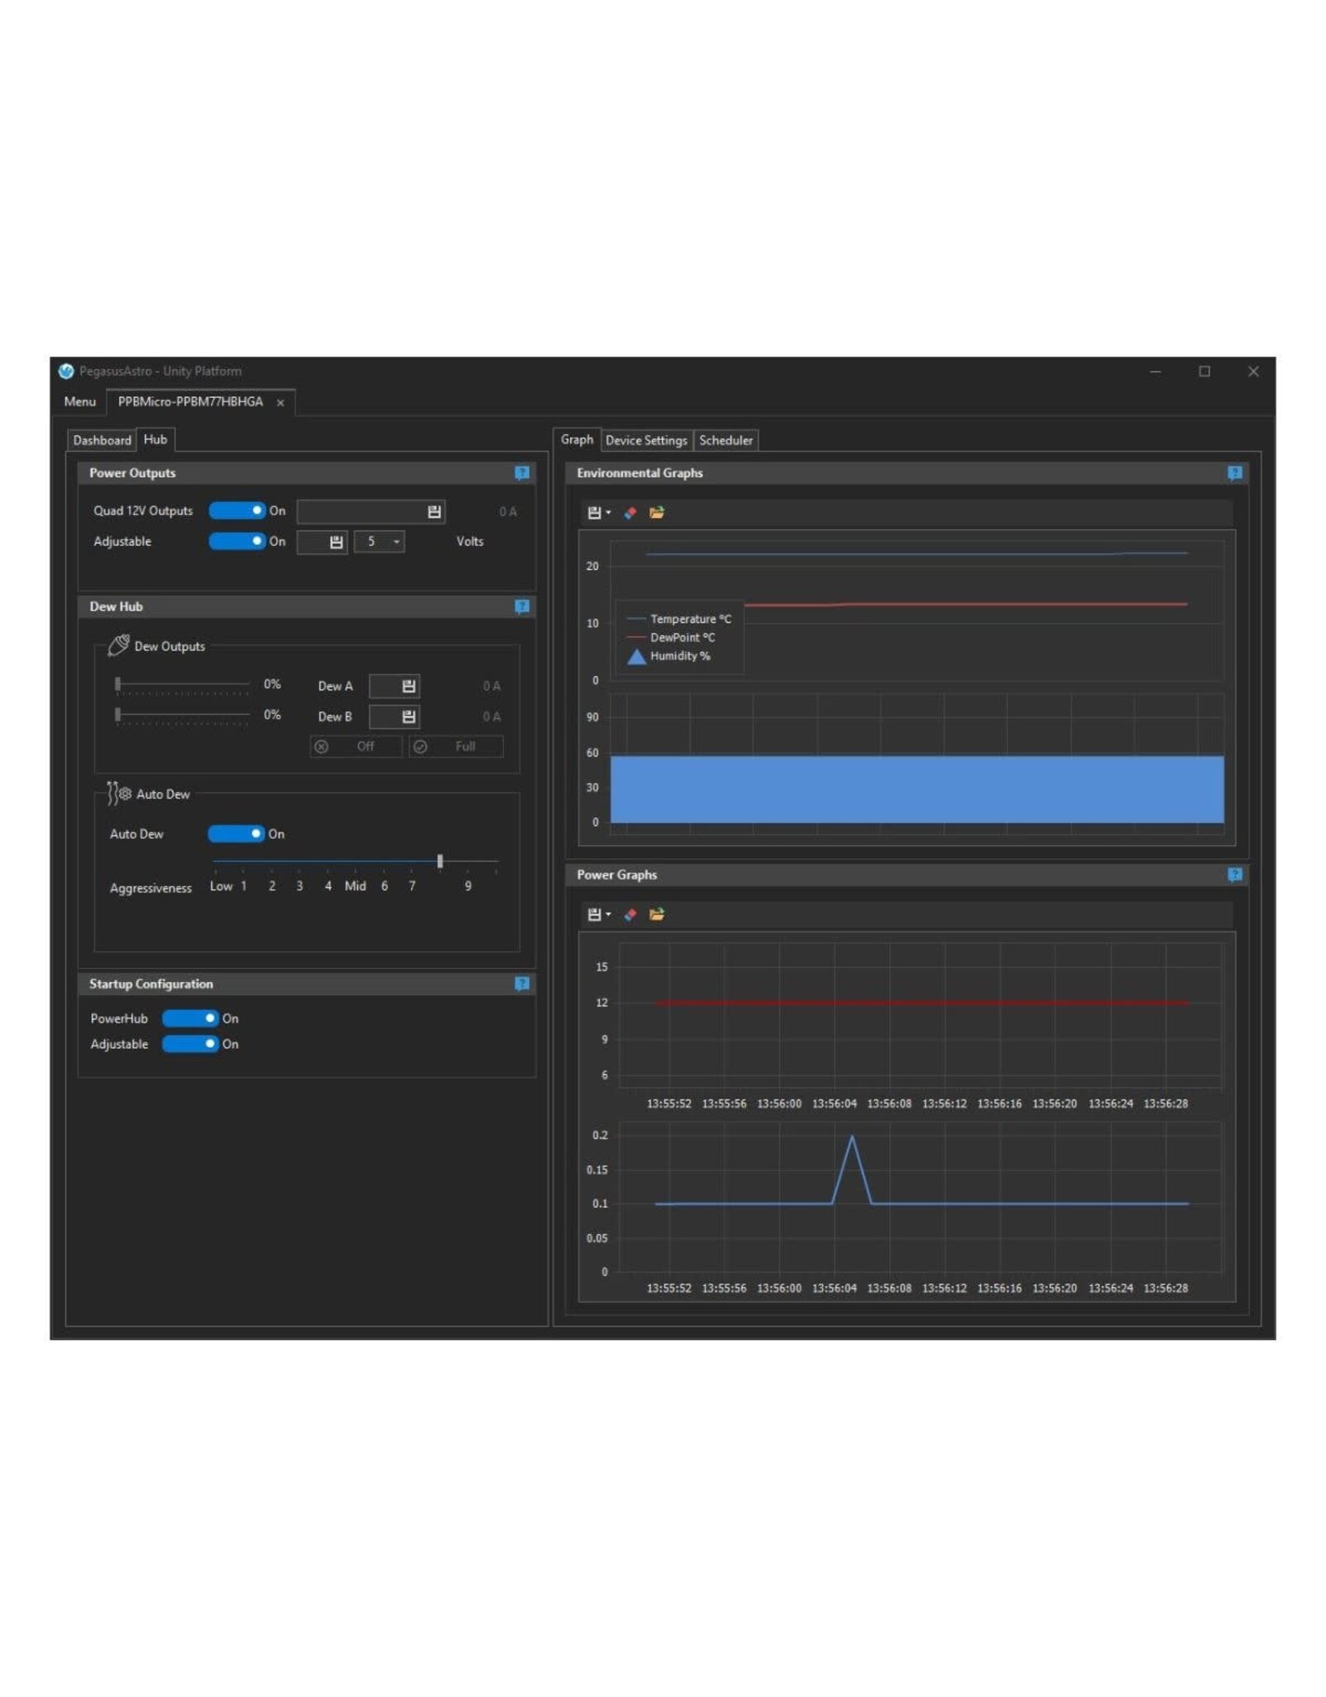Click the Auto Dew Aggressiveness slider handle
This screenshot has width=1326, height=1697.
click(439, 861)
